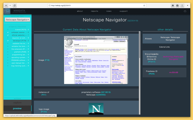Screen dimensions: 193x120
Task: Open the Netscape Navigator selected item dropdown
Action: pos(17,20)
